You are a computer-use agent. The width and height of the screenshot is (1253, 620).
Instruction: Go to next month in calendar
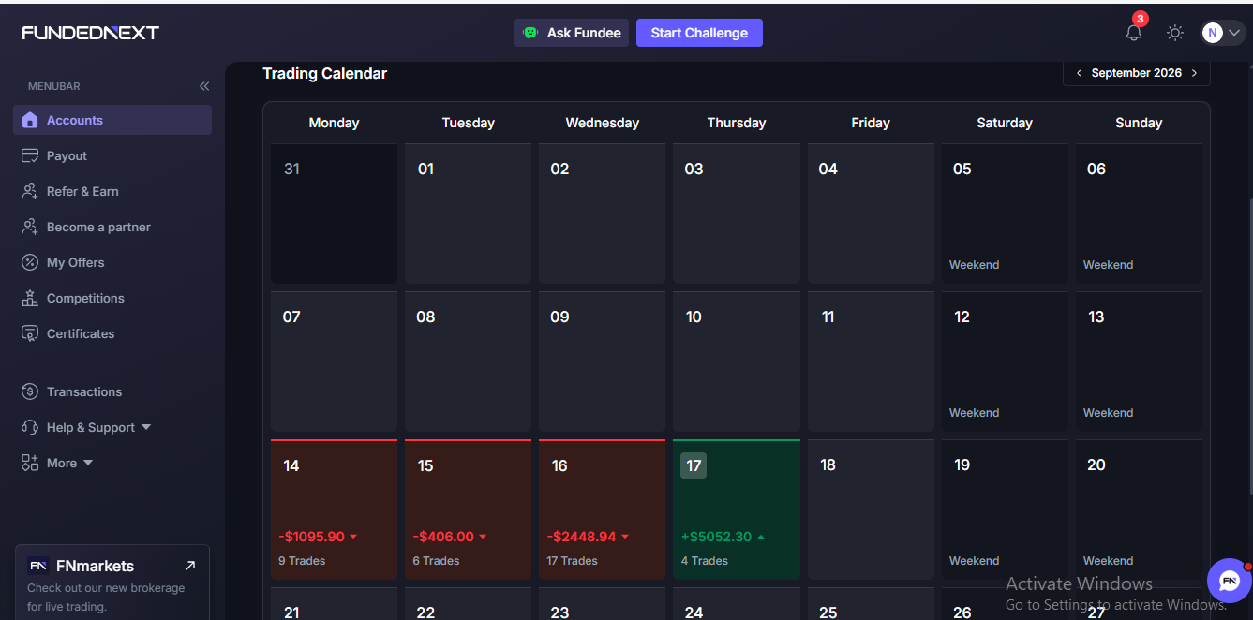pos(1194,73)
